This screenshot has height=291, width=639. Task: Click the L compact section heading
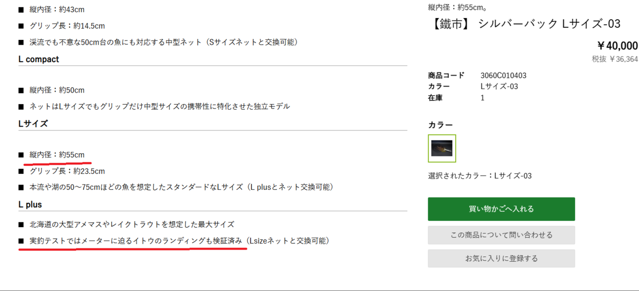click(39, 59)
